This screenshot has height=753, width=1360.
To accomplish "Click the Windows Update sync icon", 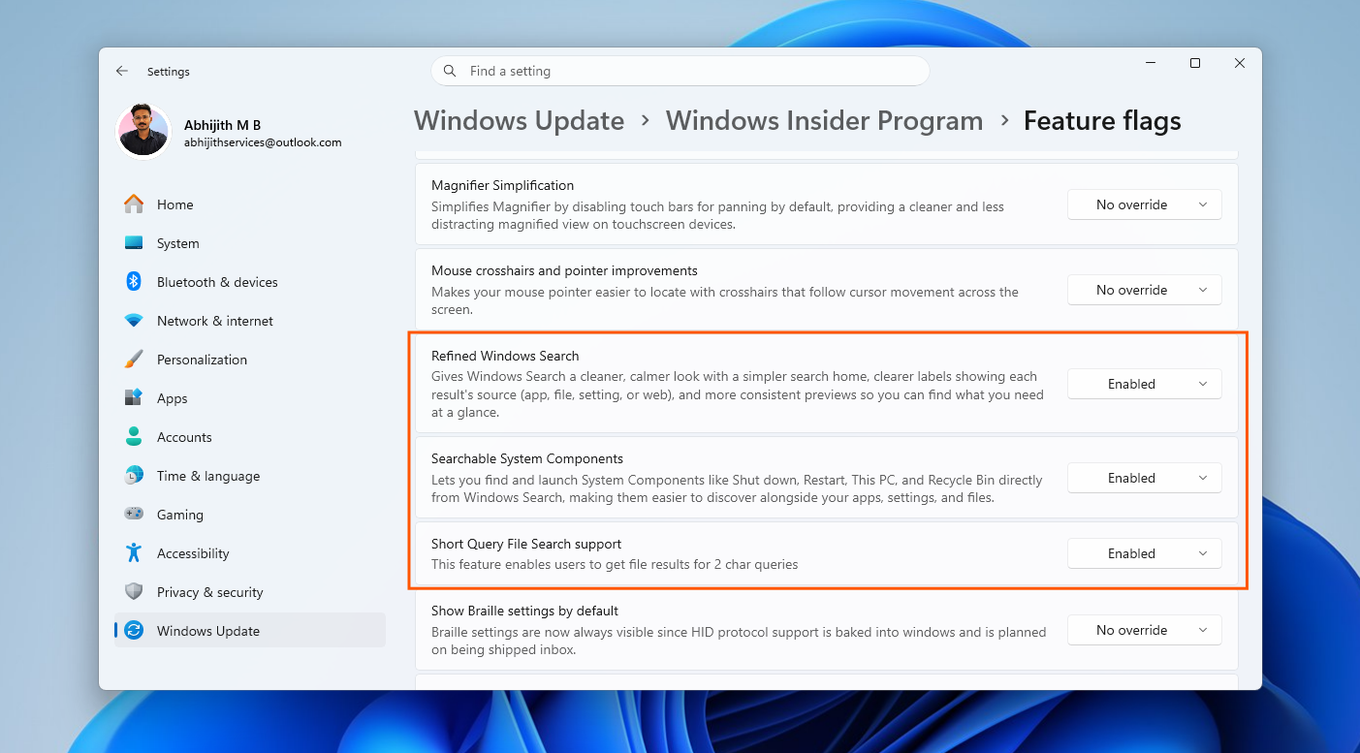I will (134, 631).
